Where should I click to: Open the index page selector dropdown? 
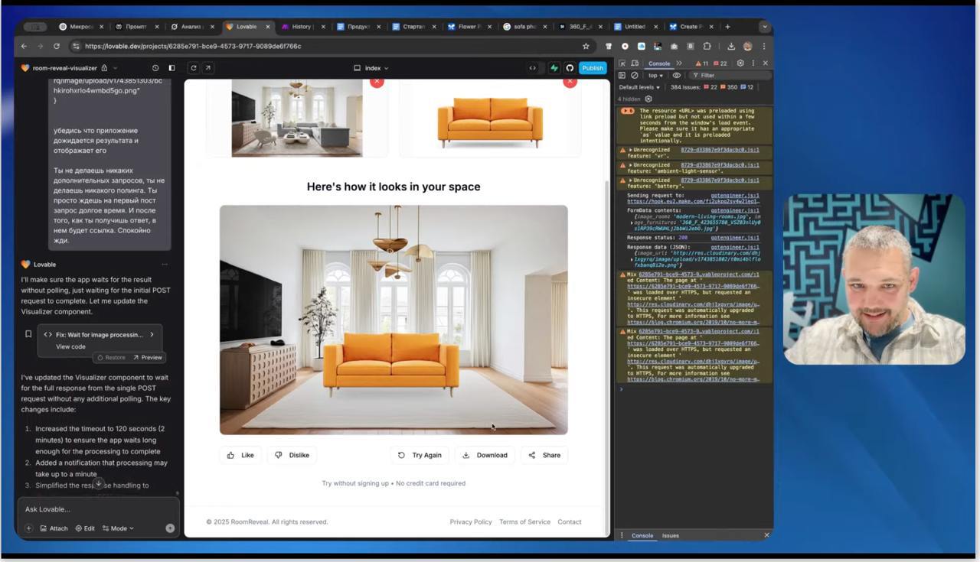coord(371,68)
